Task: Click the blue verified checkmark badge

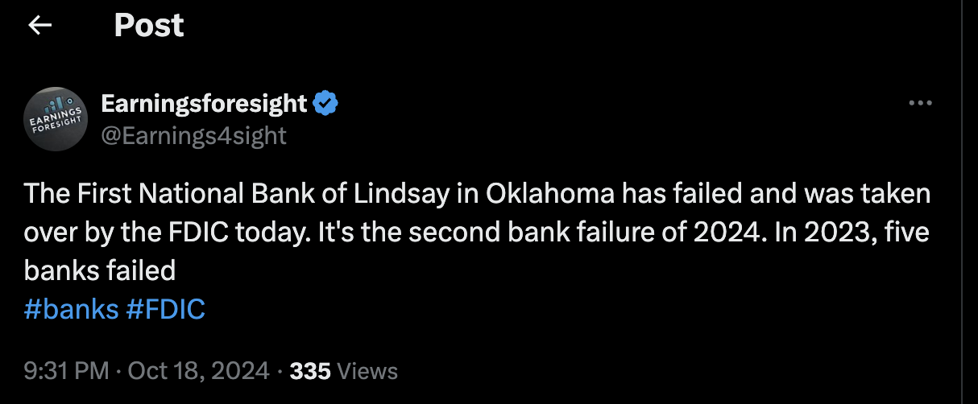Action: [x=325, y=103]
